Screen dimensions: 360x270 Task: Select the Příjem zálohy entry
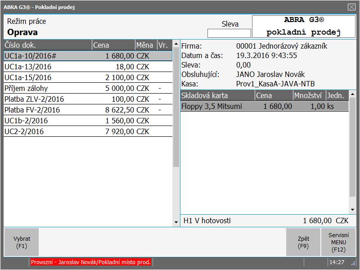[x=88, y=88]
